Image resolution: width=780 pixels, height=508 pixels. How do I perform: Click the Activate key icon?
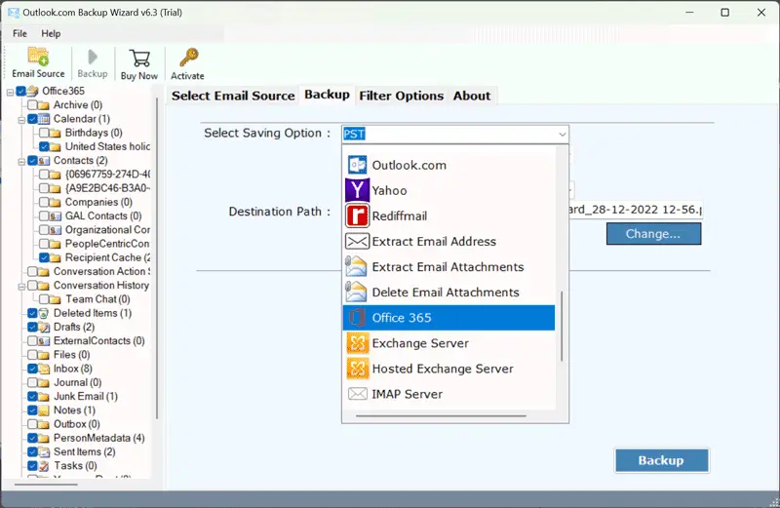[x=187, y=57]
